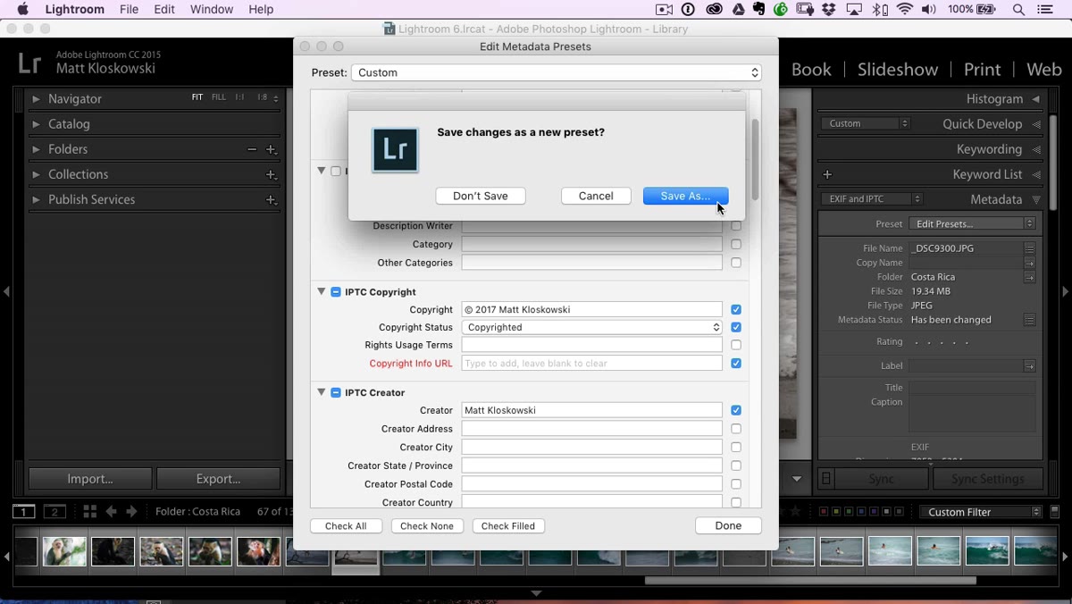Image resolution: width=1072 pixels, height=604 pixels.
Task: Go back with filmstrip left arrow
Action: [x=111, y=512]
